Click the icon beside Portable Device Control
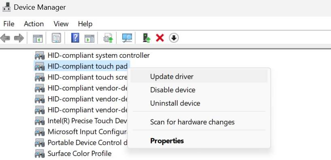This screenshot has height=160, width=331. (x=40, y=143)
